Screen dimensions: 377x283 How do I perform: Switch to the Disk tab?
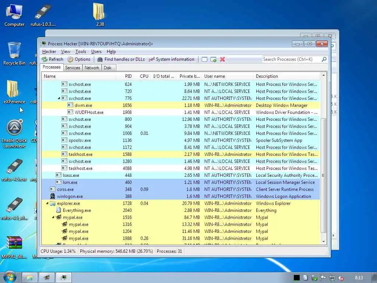click(x=108, y=68)
